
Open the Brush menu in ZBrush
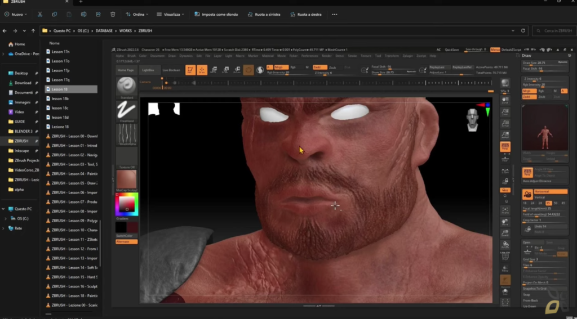[x=131, y=56]
